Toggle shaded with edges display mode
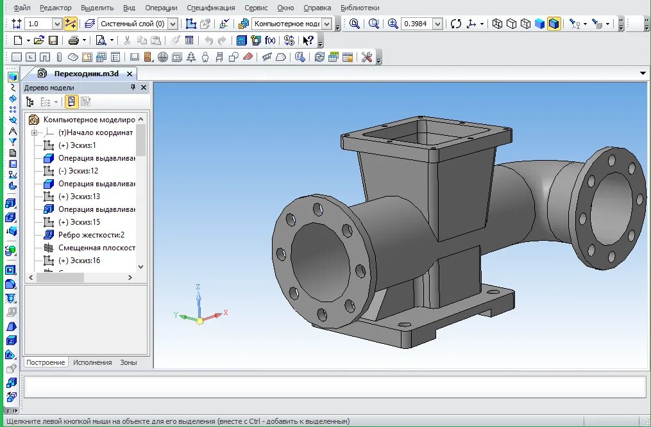Screen dimensions: 651x427 tap(554, 24)
